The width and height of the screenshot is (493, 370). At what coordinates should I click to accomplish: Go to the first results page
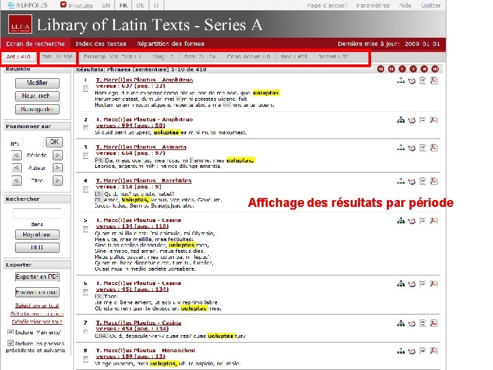(381, 69)
